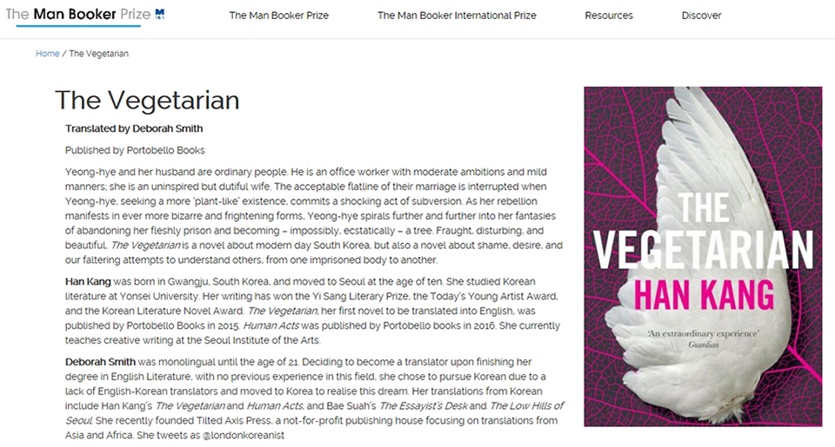Screen dimensions: 835x447
Task: Open The Man Booker International Prize menu
Action: coord(457,16)
